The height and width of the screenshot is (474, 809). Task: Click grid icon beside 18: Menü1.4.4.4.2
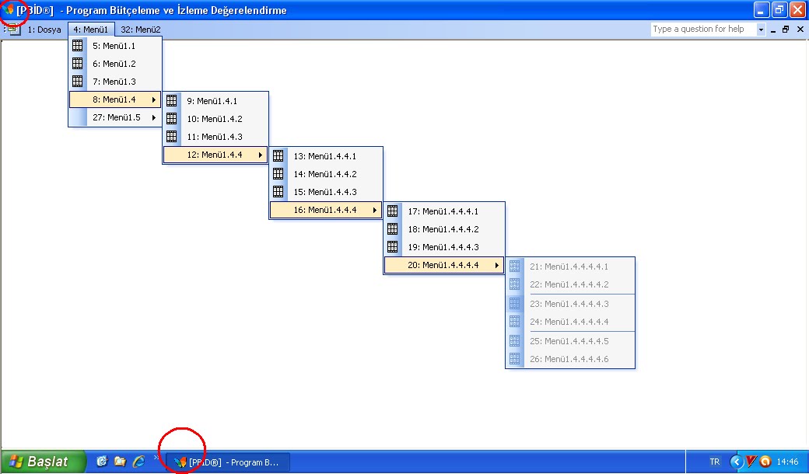point(393,228)
